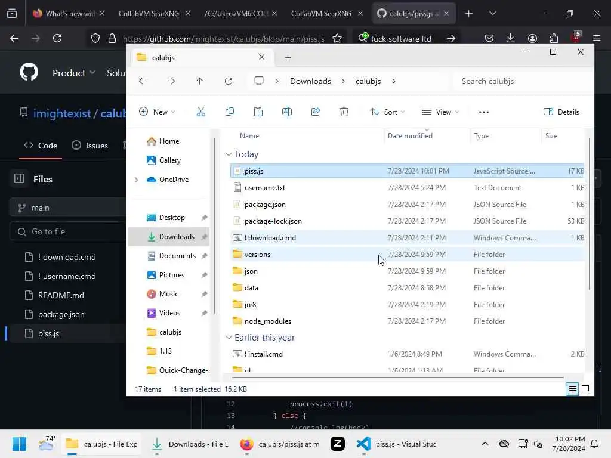Open the Code tab on GitHub
This screenshot has height=458, width=611.
pyautogui.click(x=41, y=146)
